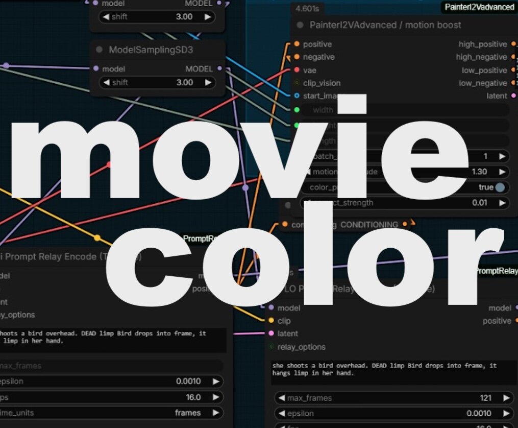Click the low_positive output port
Screen dimensions: 518x428
pos(513,70)
